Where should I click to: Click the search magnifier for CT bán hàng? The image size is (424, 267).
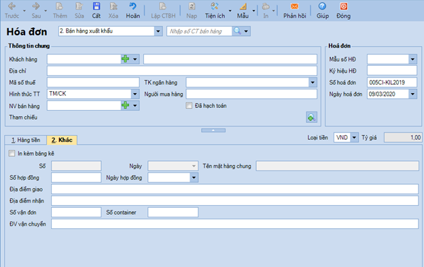237,31
